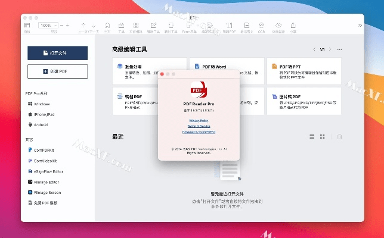Toggle the sidebar panel icon in toolbar
Screen dimensions: 384x238
(27, 25)
